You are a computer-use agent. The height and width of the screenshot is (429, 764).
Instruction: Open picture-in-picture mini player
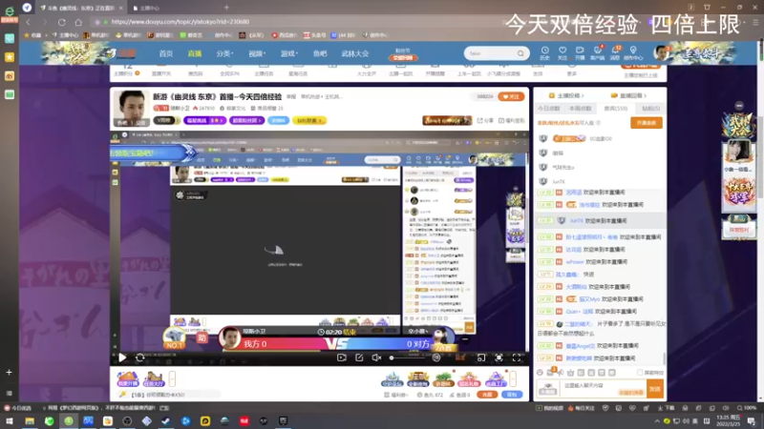[x=481, y=358]
